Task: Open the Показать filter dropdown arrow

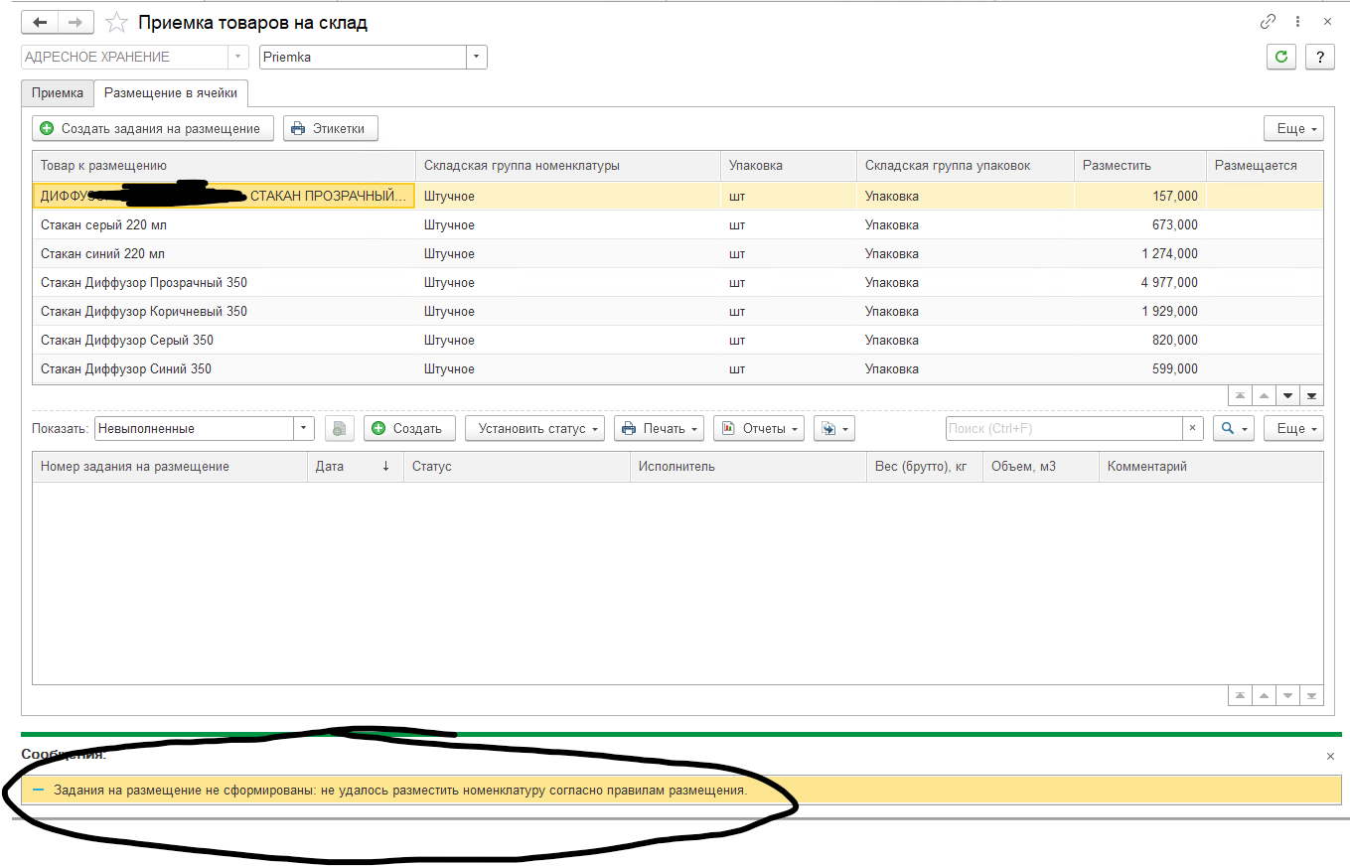Action: 303,428
